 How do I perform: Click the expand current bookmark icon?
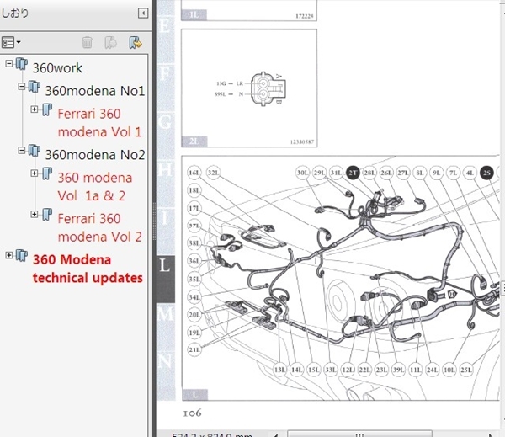(136, 42)
